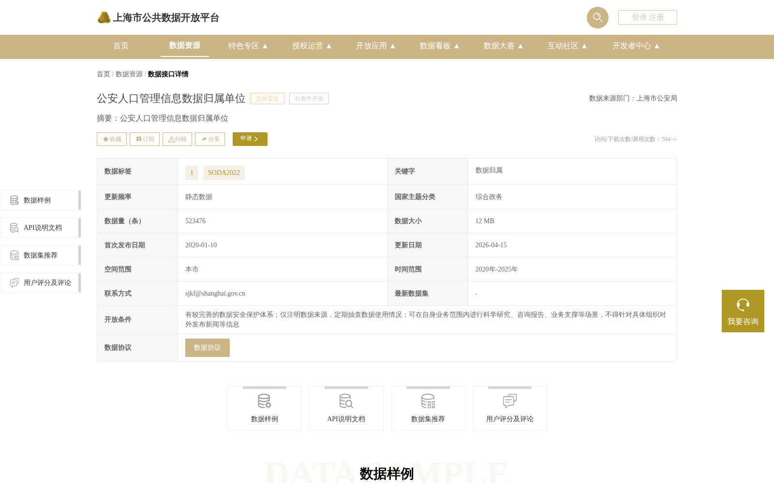Screen dimensions: 774x483
Task: Click the tag labeled 1
Action: (x=192, y=172)
